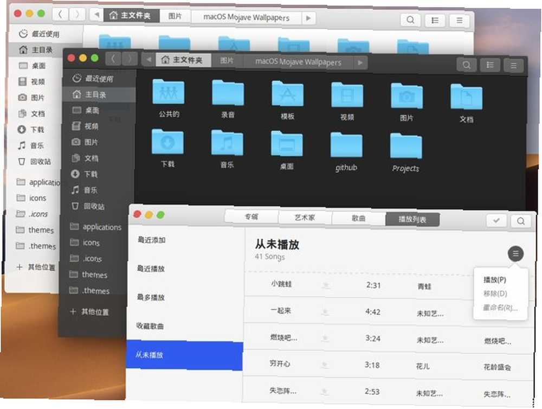Viewport: 542px width, 409px height.
Task: Click the checkmark select button in music player
Action: pos(496,220)
